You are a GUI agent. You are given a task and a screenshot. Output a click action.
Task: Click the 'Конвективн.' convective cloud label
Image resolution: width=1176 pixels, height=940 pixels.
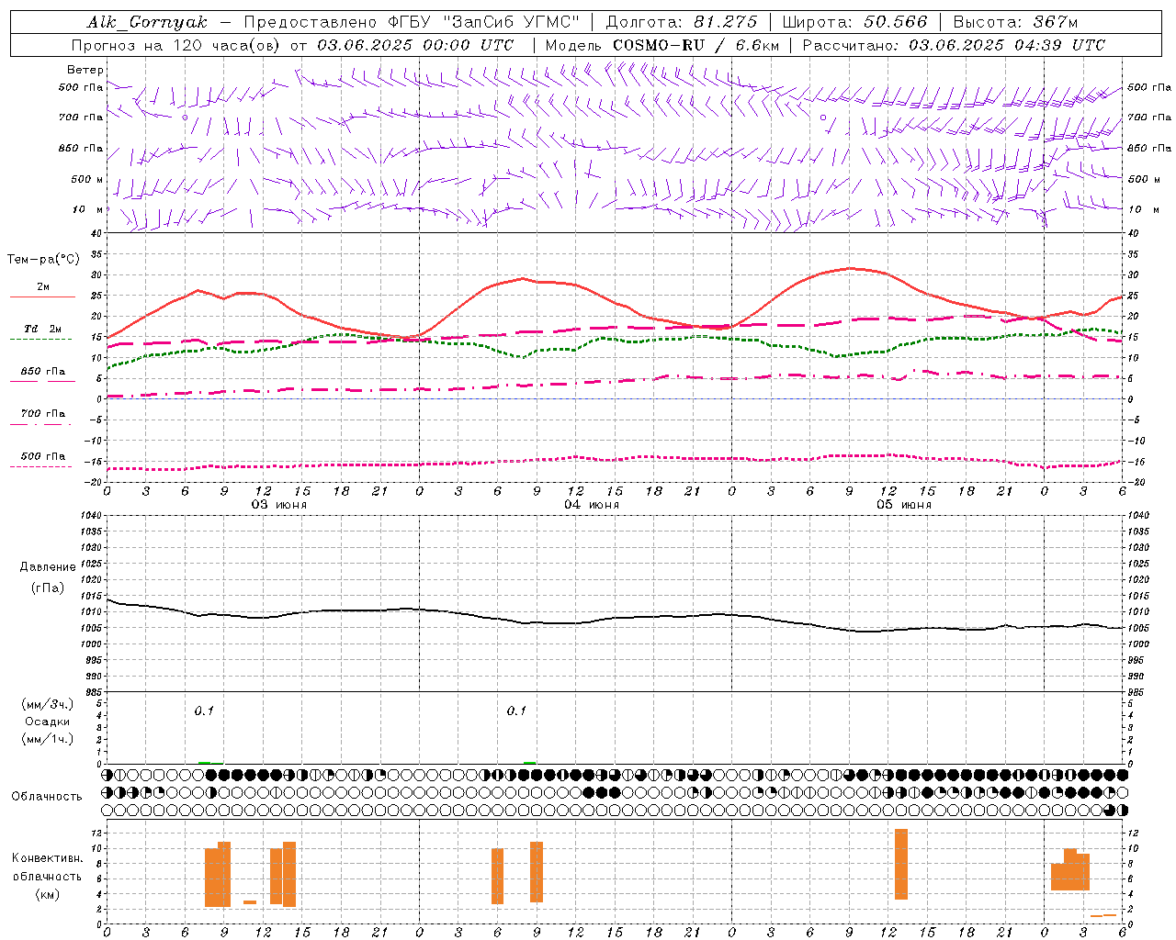pyautogui.click(x=48, y=858)
